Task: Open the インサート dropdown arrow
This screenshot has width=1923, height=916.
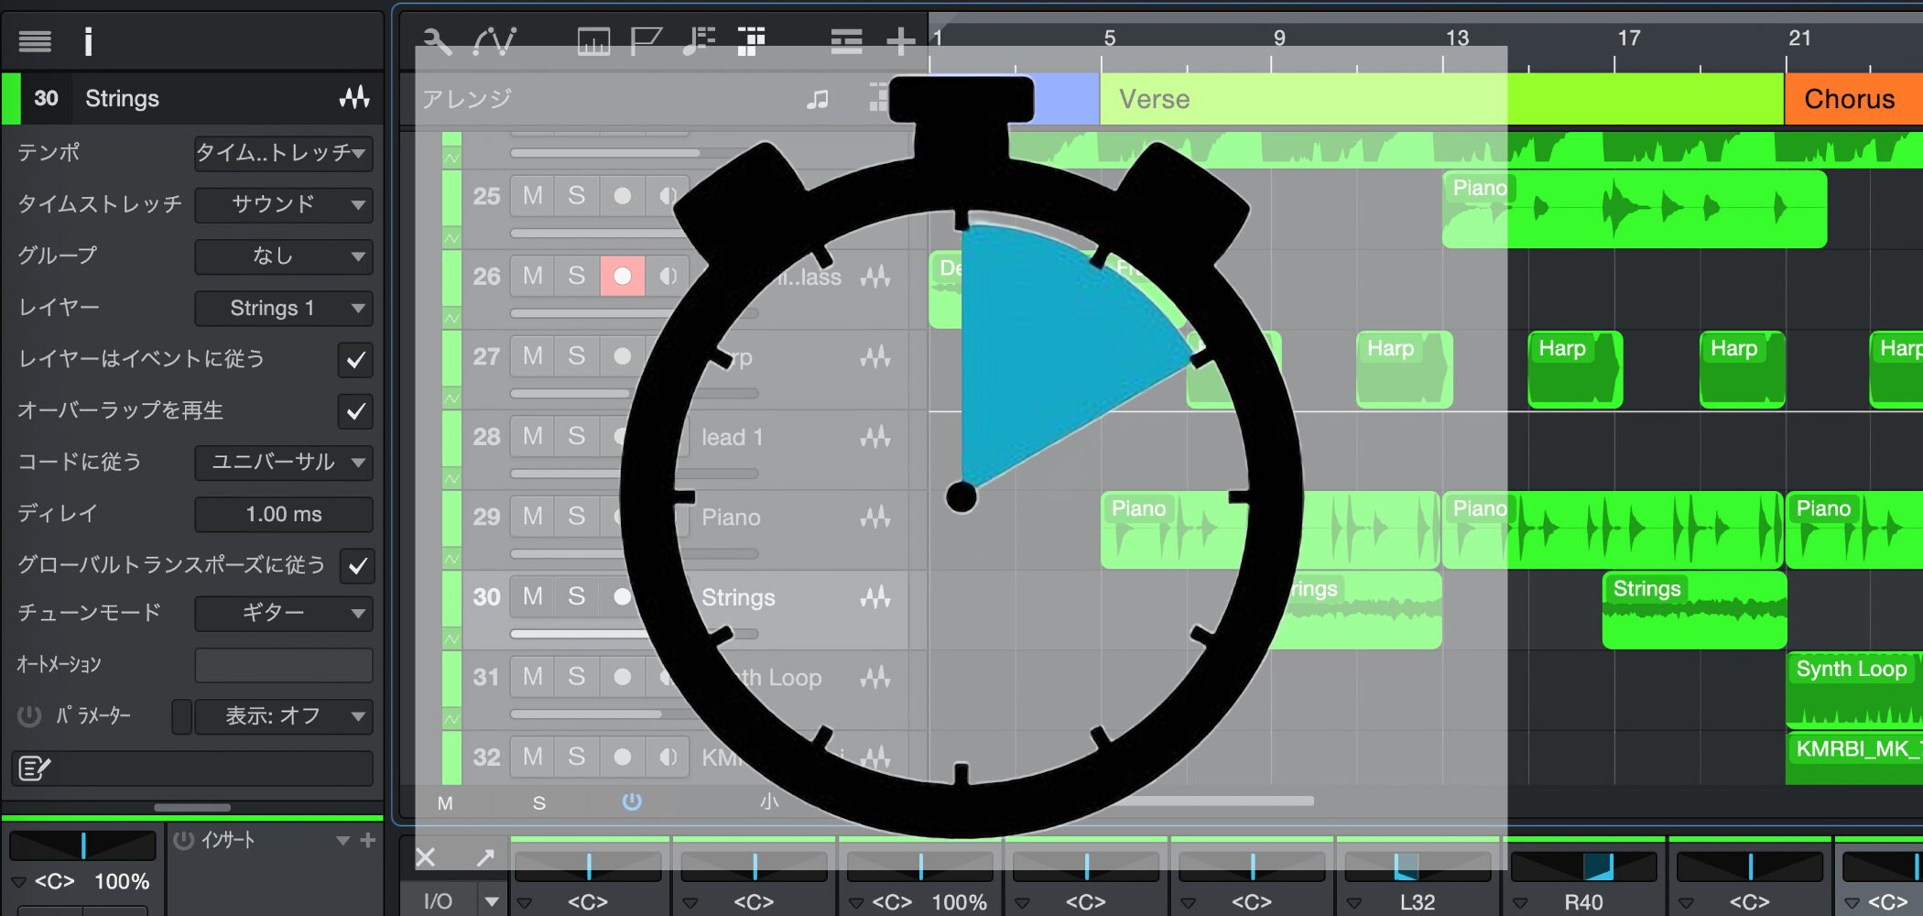Action: coord(342,840)
